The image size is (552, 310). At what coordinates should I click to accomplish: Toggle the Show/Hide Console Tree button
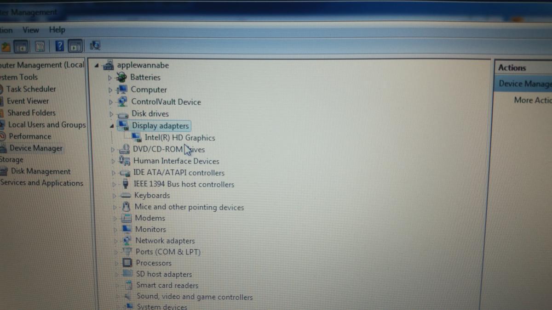21,46
